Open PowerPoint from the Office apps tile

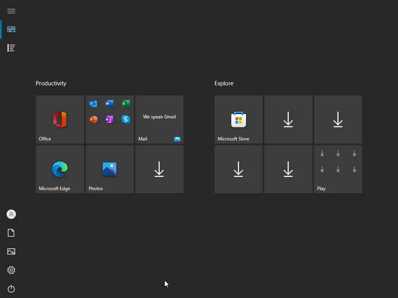(x=93, y=120)
